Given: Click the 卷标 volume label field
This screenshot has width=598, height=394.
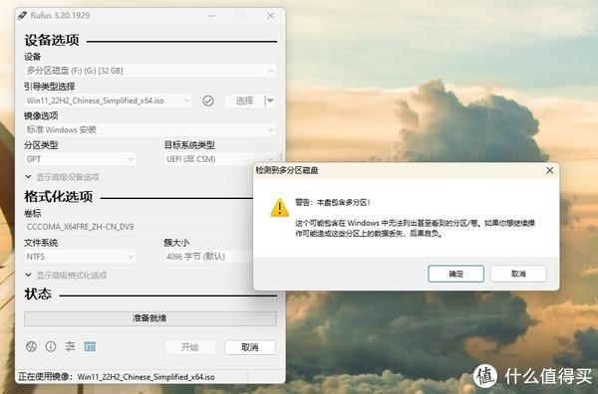Looking at the screenshot, I should [x=139, y=227].
